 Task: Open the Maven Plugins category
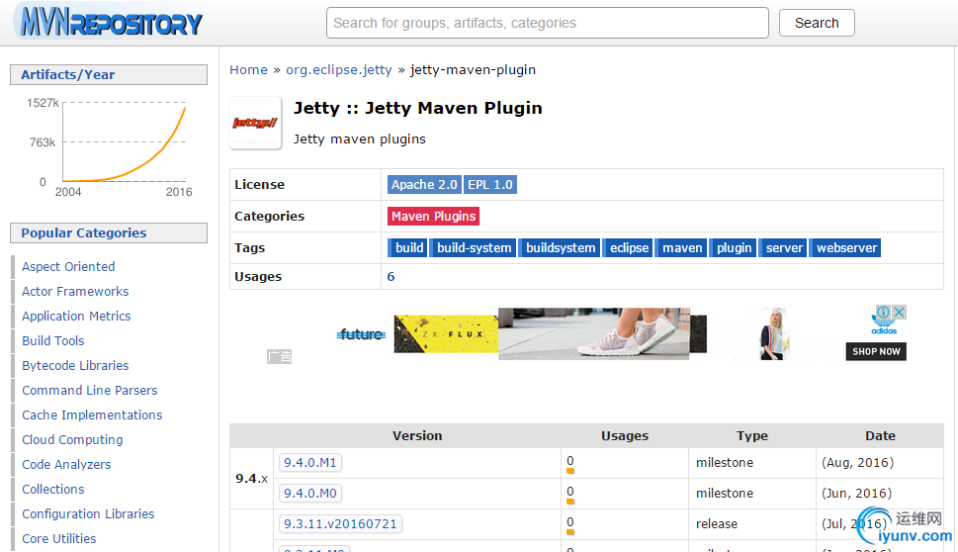[433, 217]
